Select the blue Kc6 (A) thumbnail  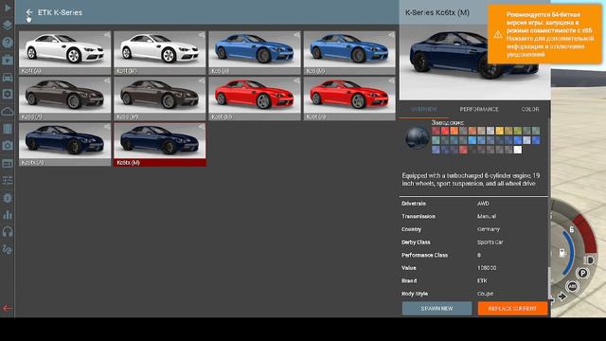click(x=255, y=53)
